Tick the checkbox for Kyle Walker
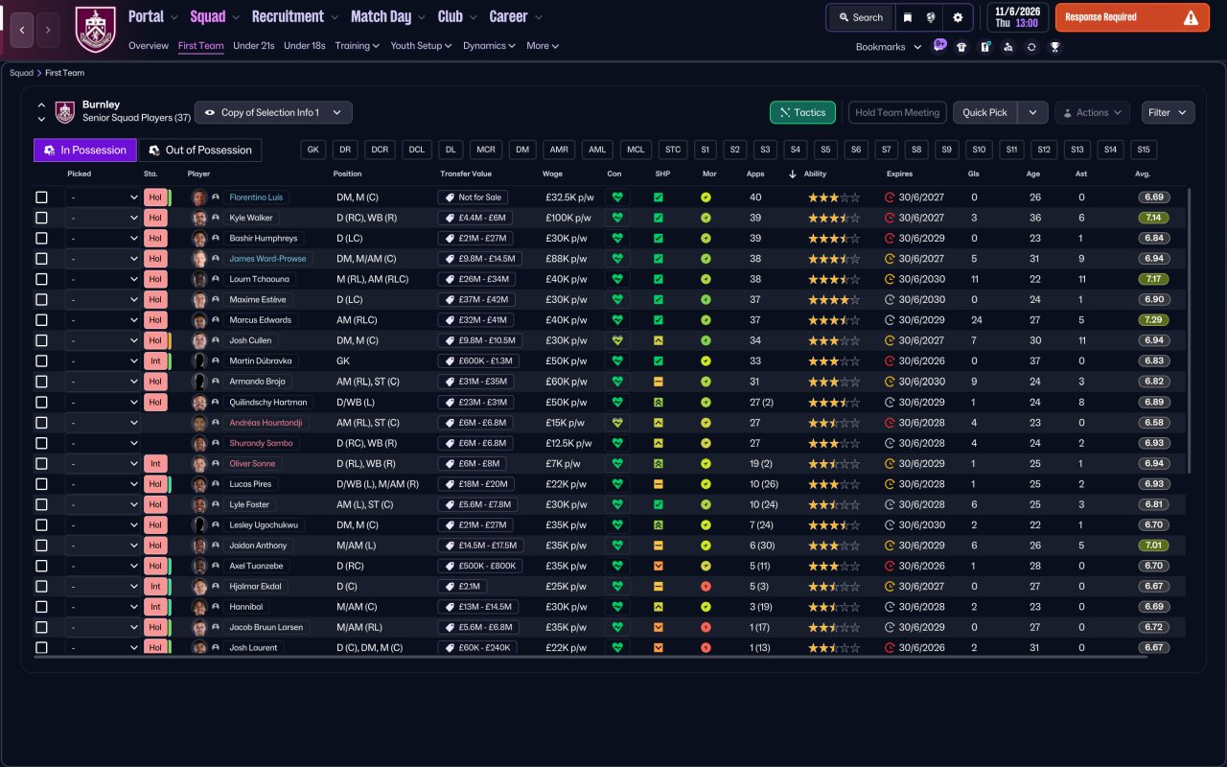The image size is (1227, 767). (41, 218)
